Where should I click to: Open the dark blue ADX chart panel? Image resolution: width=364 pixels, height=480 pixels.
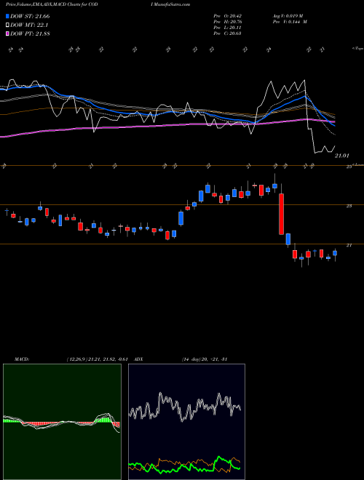point(186,422)
